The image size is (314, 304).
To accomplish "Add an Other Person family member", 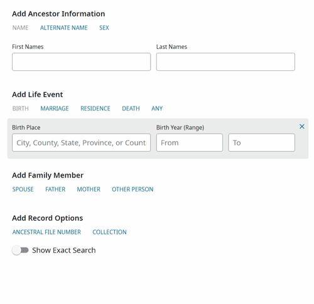I will pos(133,189).
